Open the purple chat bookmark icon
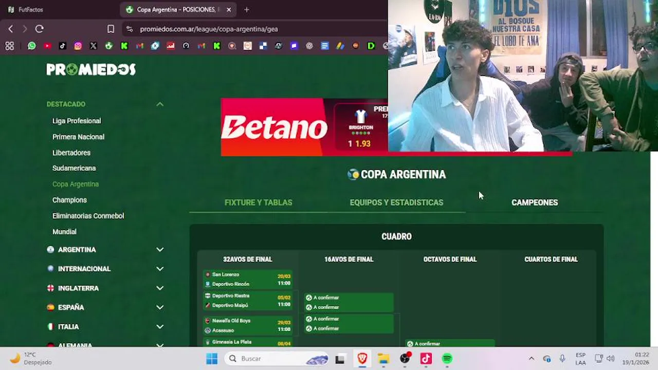 pos(294,46)
